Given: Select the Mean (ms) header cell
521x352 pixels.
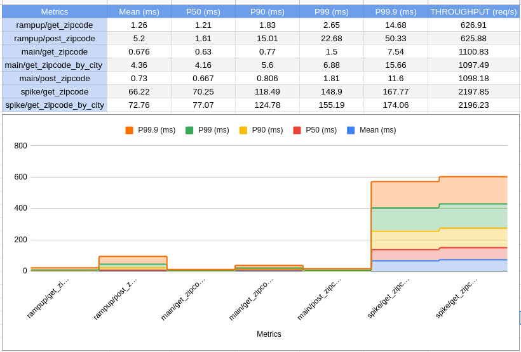Looking at the screenshot, I should pyautogui.click(x=139, y=11).
